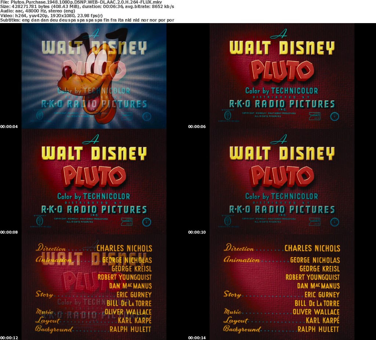The image size is (376, 340).
Task: Click the Video h264 1920x1080 info line
Action: tap(54, 15)
